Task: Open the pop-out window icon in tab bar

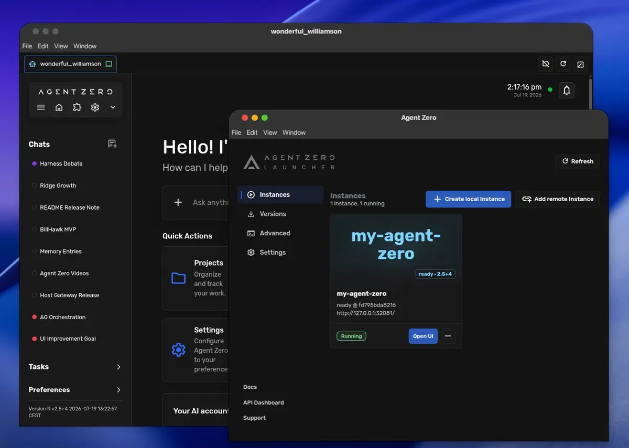Action: (x=580, y=64)
